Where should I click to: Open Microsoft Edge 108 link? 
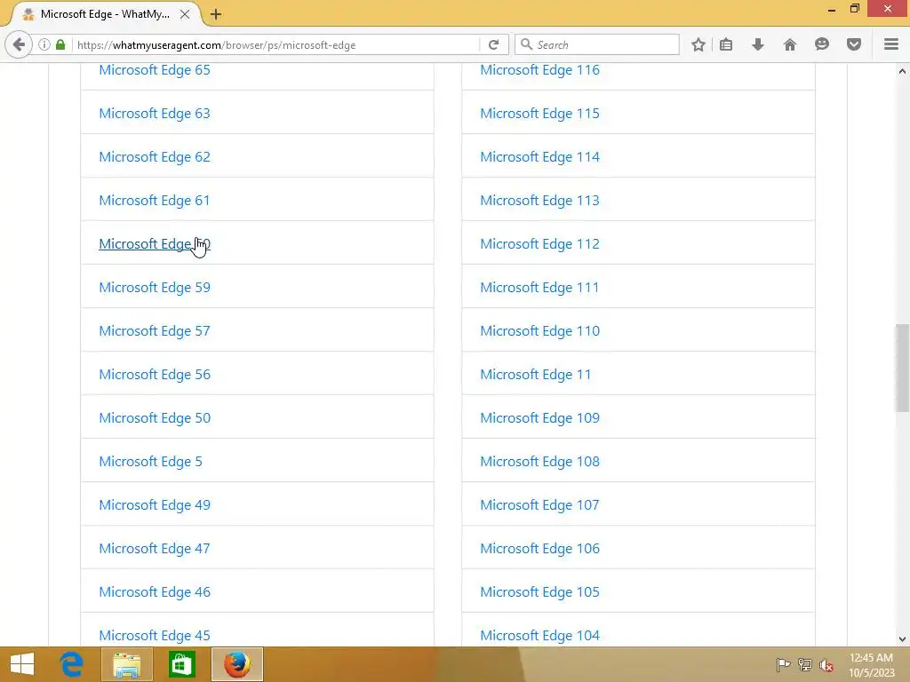539,462
